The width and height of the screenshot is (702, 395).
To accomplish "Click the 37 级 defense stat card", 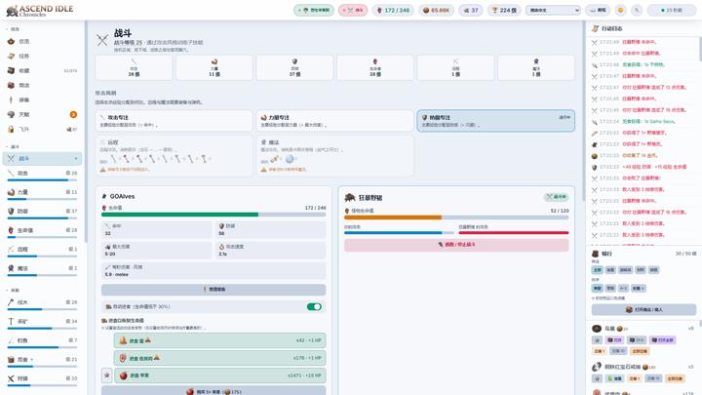I will click(294, 67).
